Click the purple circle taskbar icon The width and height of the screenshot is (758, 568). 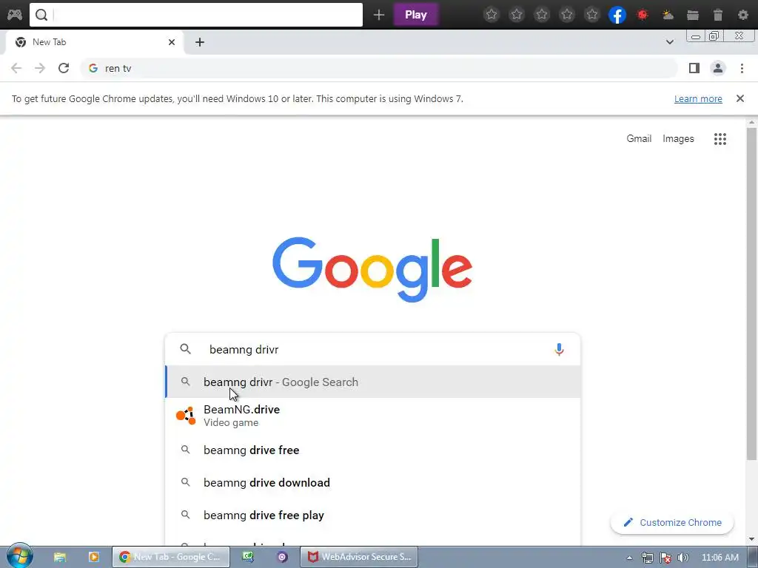pos(282,557)
